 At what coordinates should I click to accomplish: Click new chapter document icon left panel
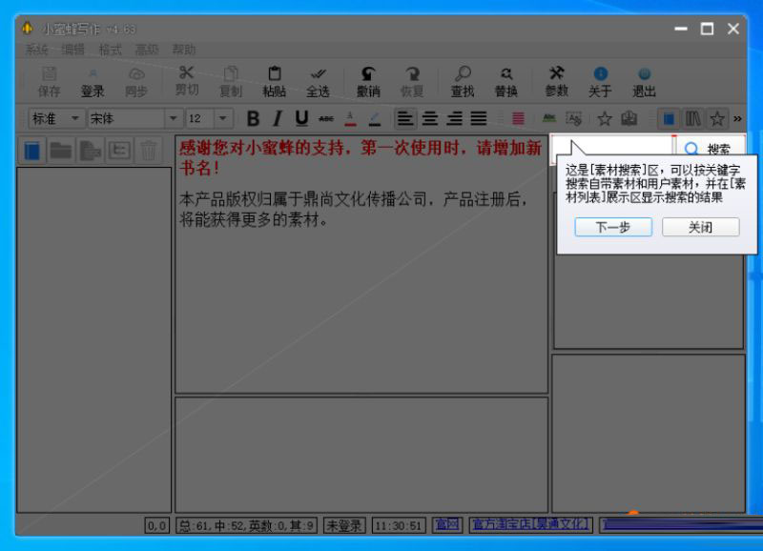pyautogui.click(x=90, y=151)
